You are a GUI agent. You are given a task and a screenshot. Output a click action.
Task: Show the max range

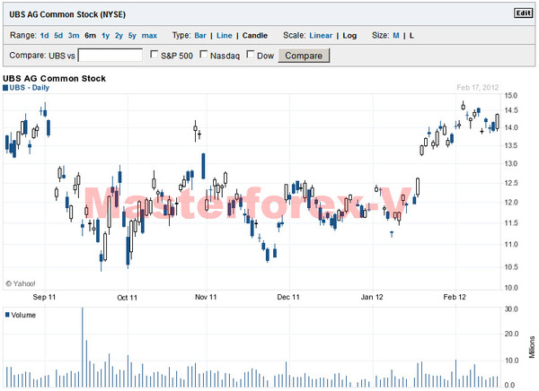point(149,35)
